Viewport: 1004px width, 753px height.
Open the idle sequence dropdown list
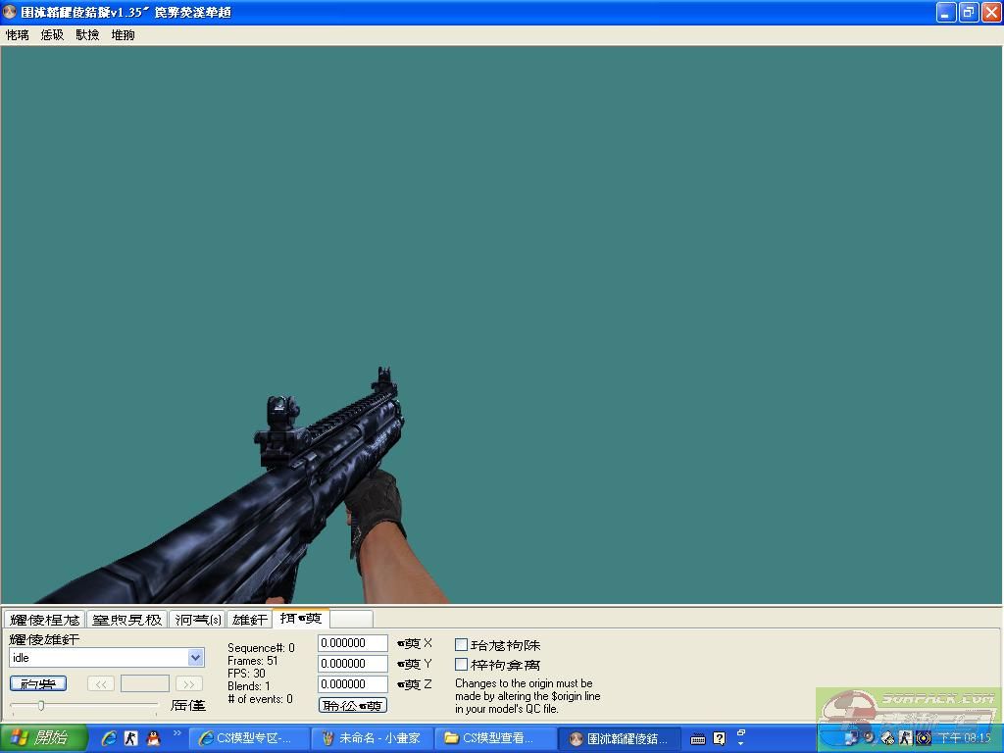(195, 658)
